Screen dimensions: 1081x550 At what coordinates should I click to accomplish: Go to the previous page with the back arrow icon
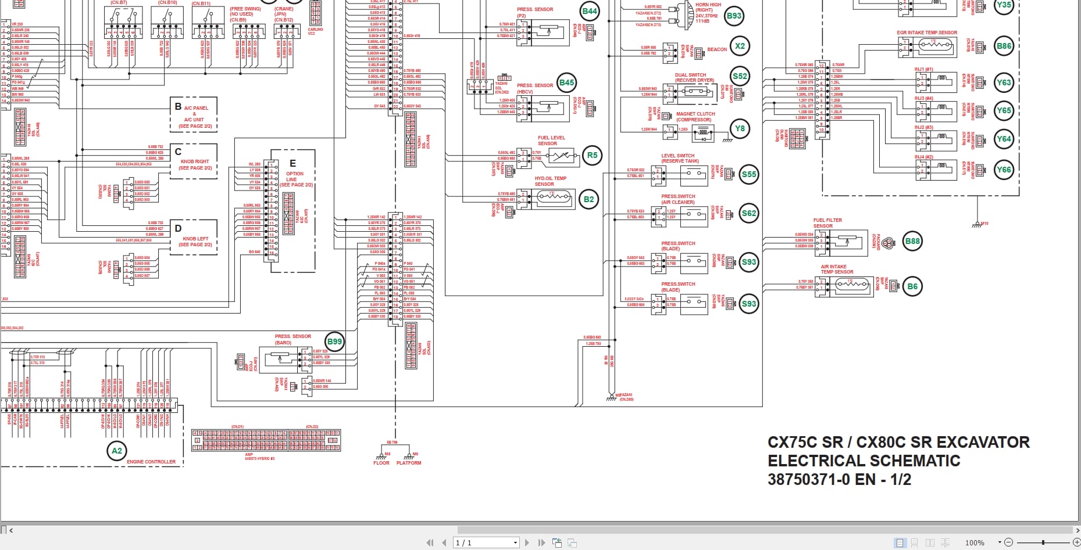click(444, 542)
